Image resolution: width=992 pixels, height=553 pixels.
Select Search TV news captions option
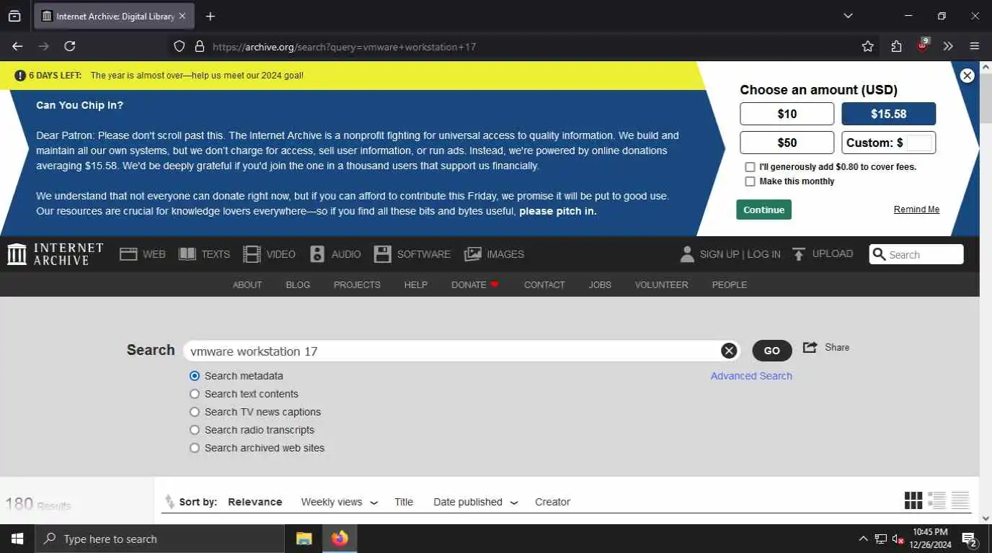point(195,412)
